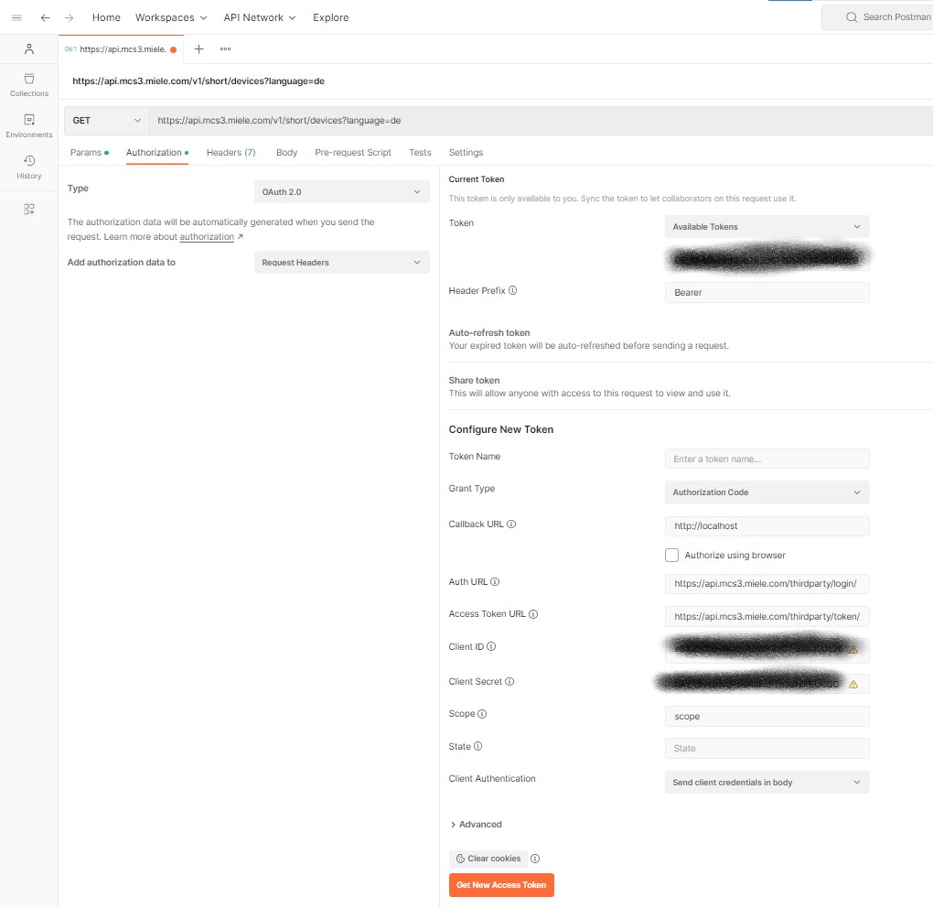Image resolution: width=933 pixels, height=908 pixels.
Task: Click the request URL input field
Action: click(x=541, y=120)
